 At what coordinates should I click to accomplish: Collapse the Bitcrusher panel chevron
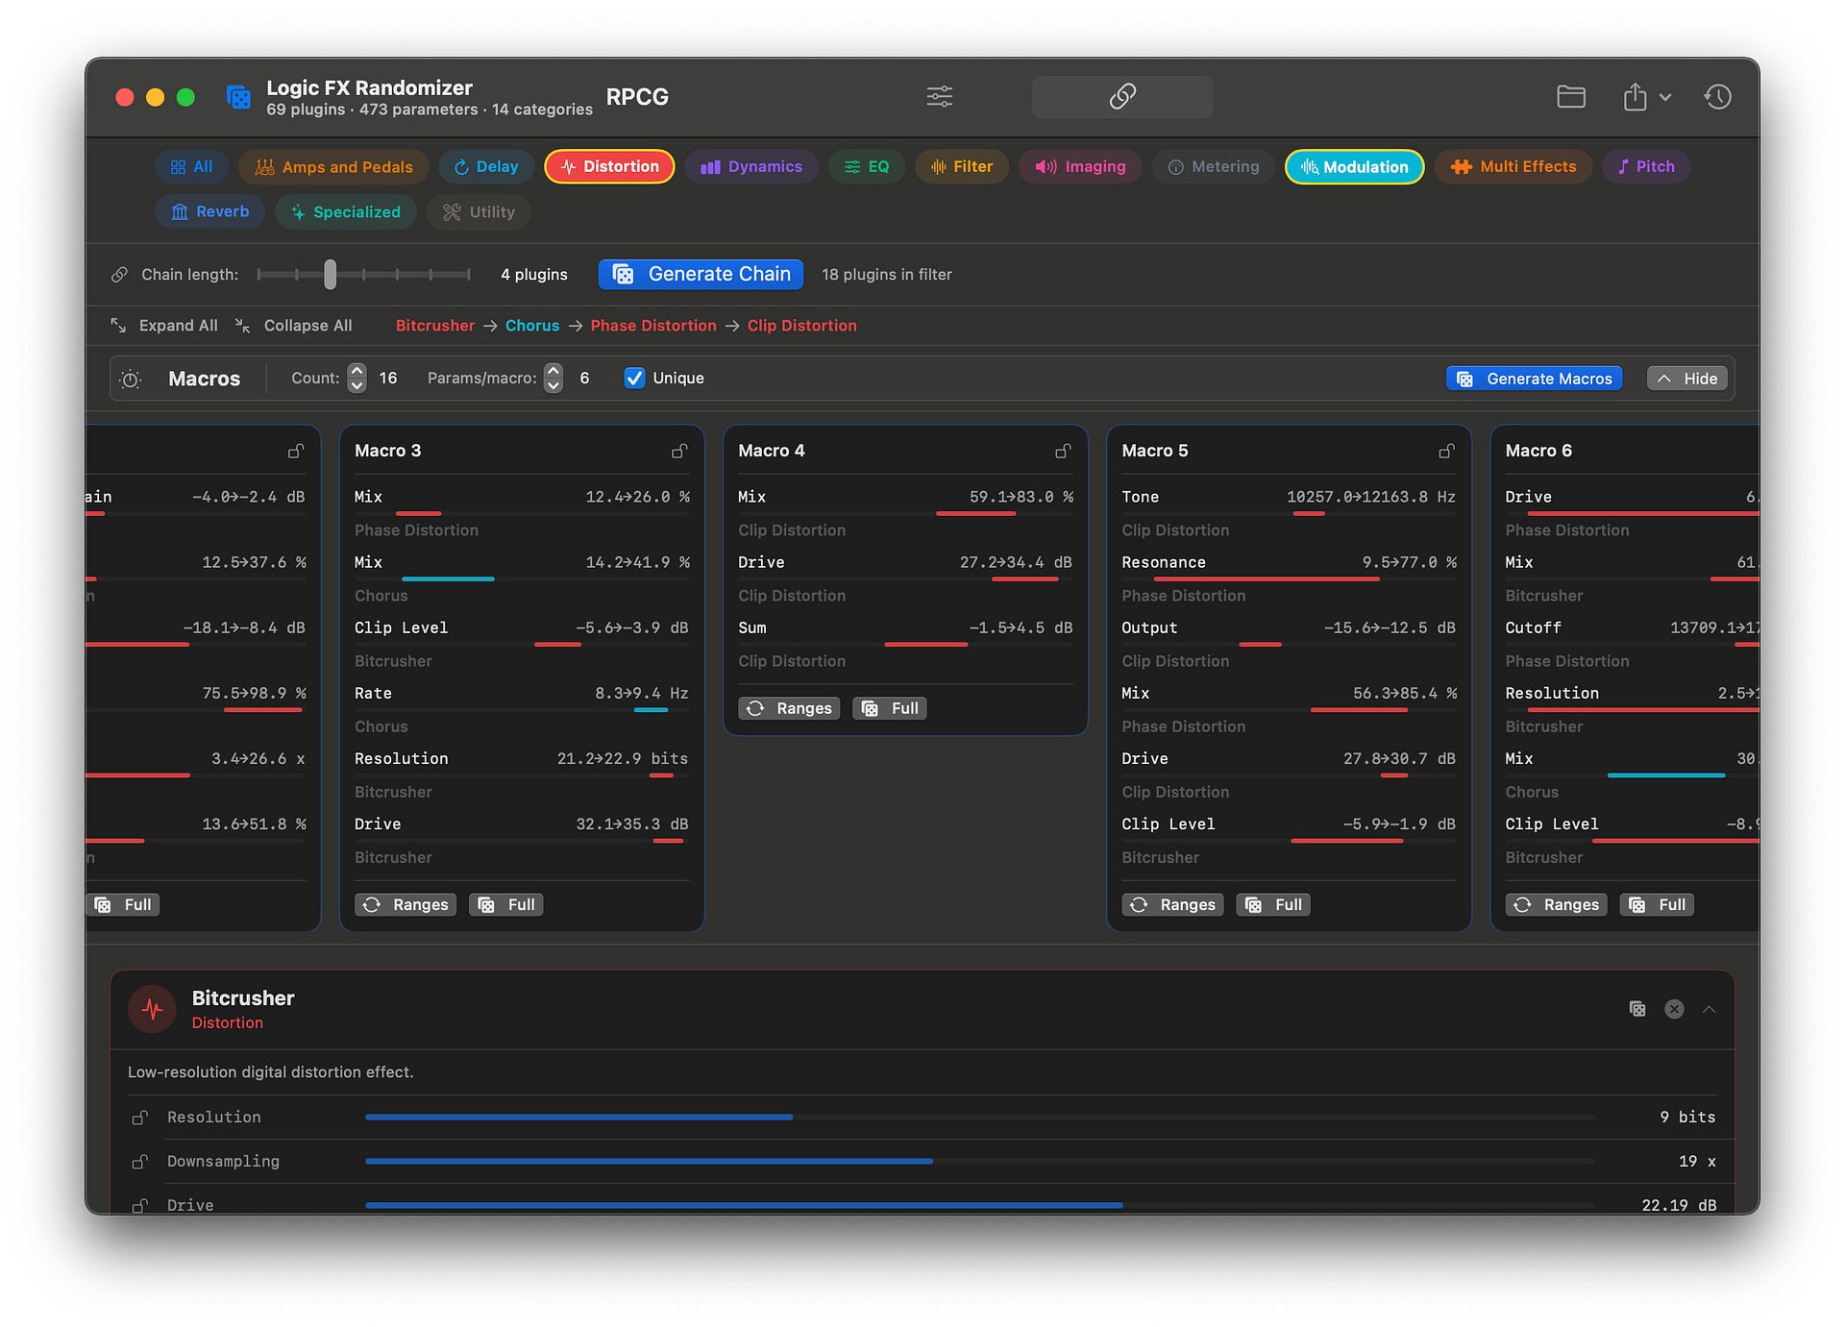[1709, 1009]
